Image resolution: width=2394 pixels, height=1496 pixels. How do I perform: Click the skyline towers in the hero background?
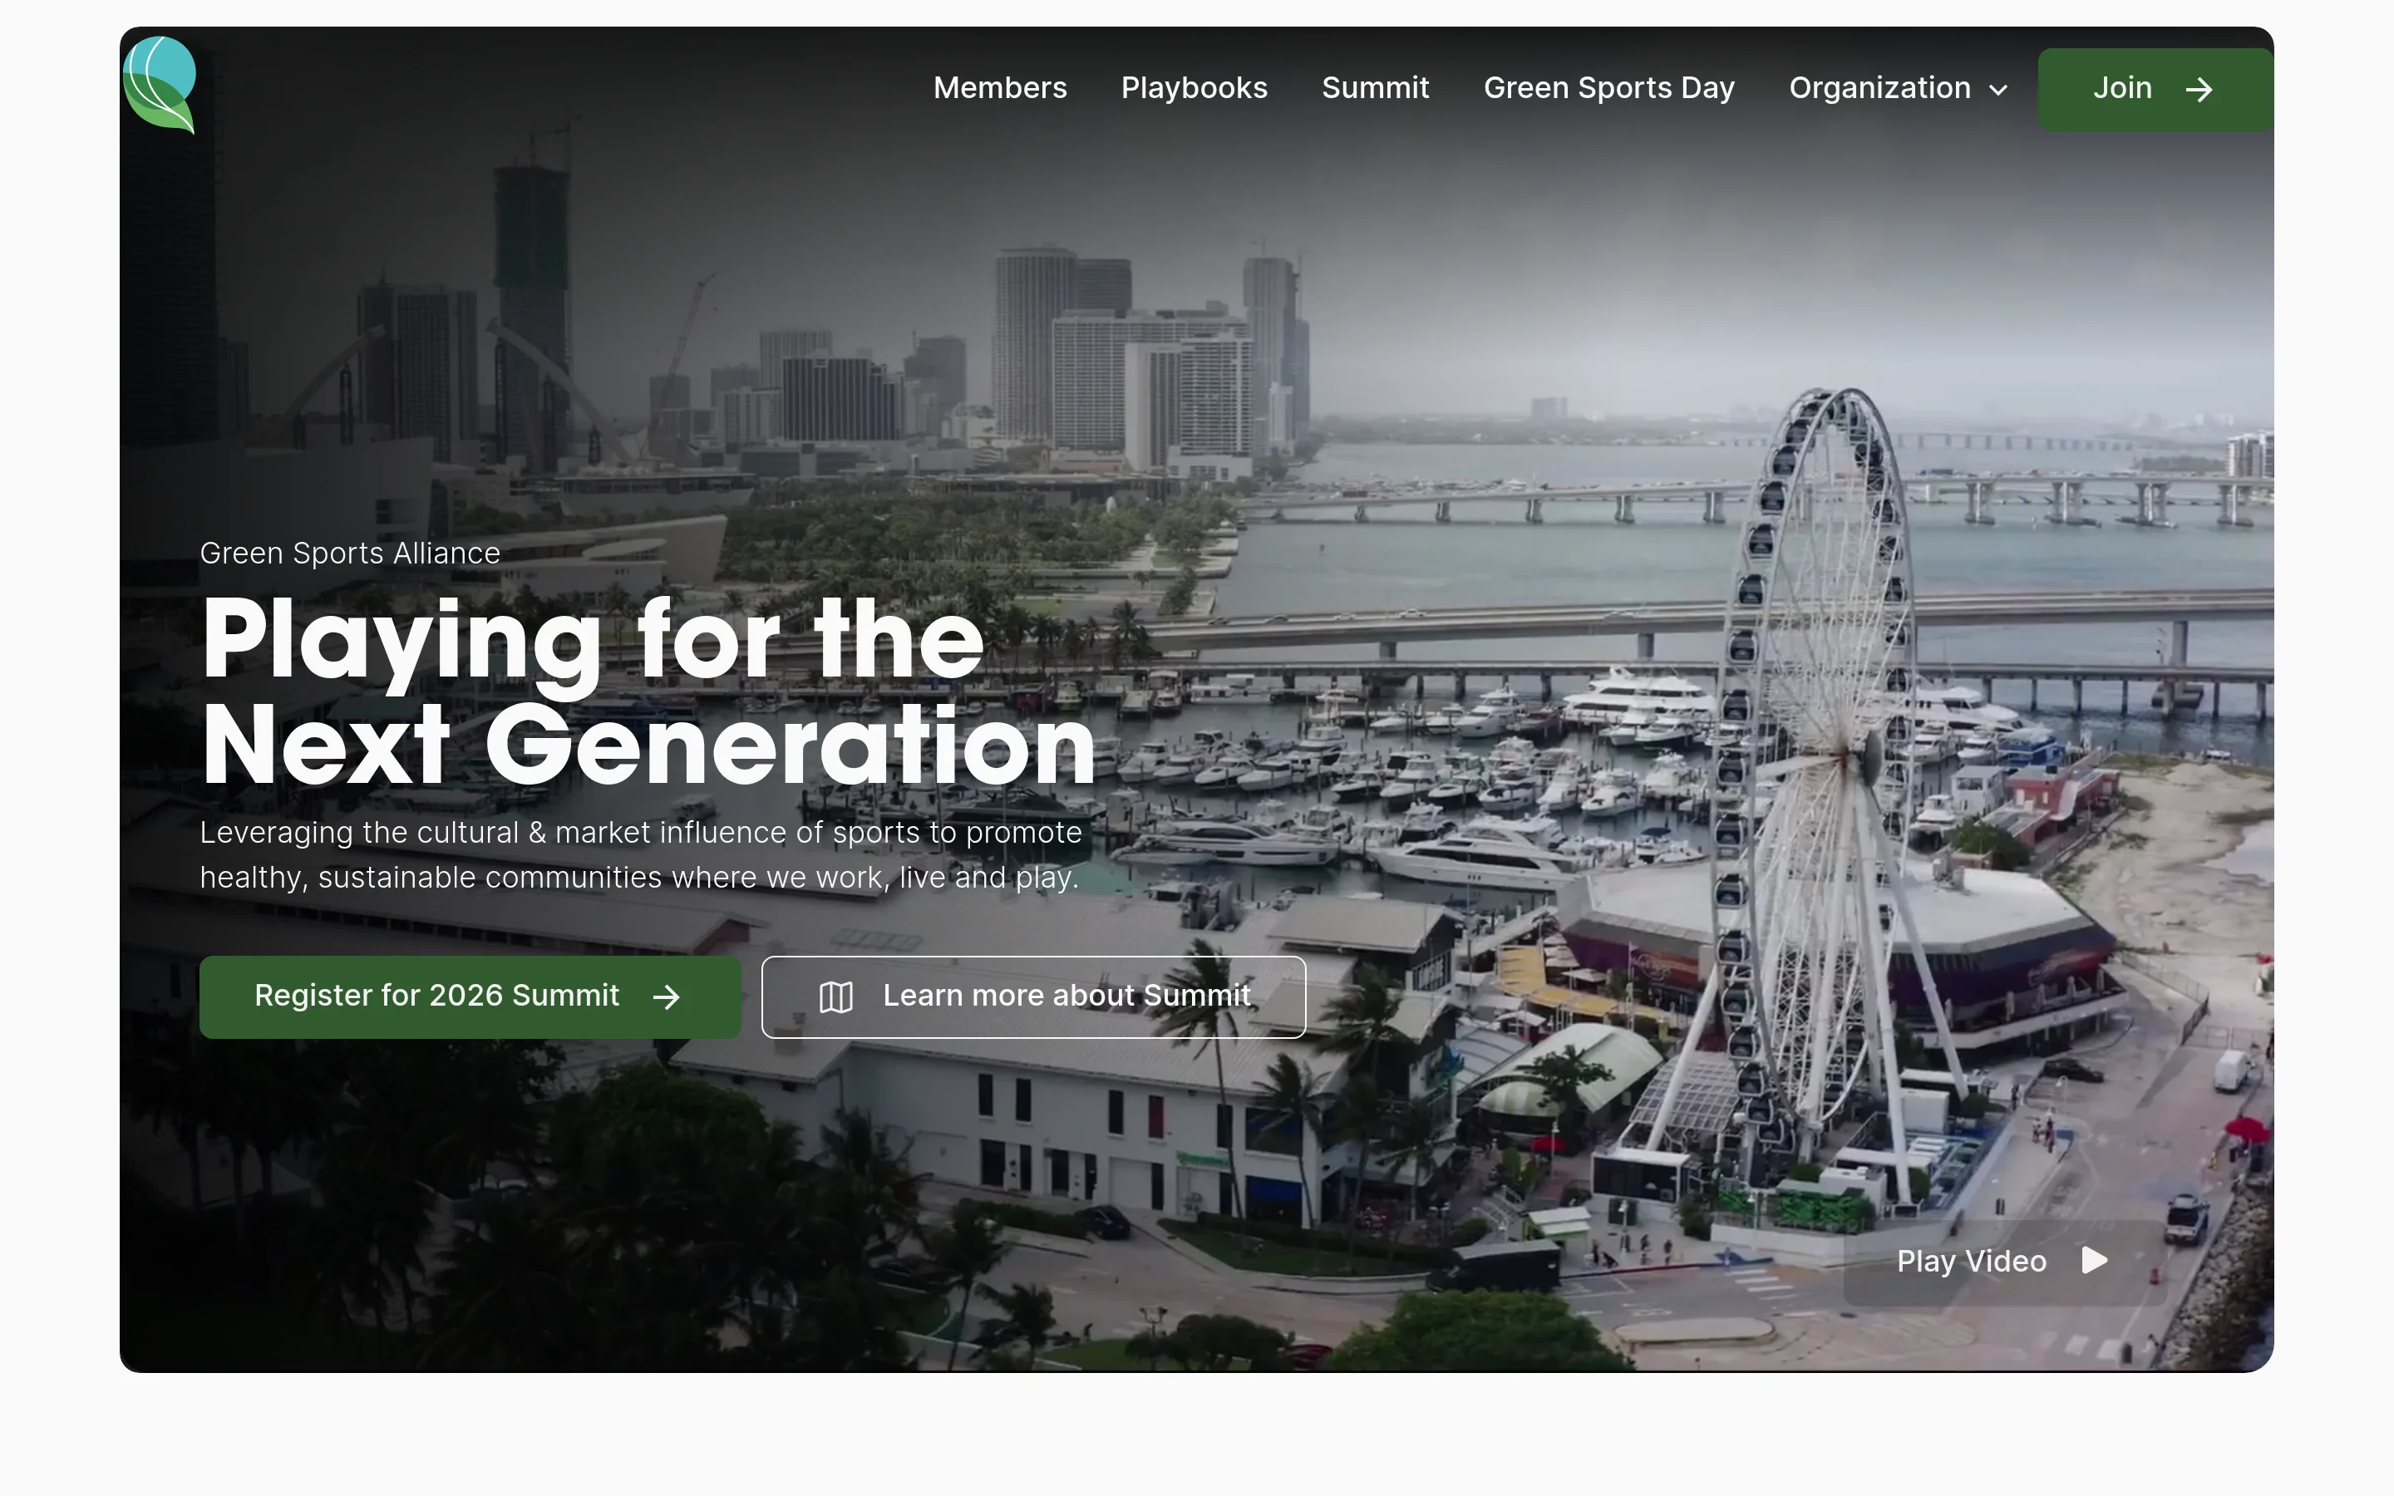(1147, 357)
